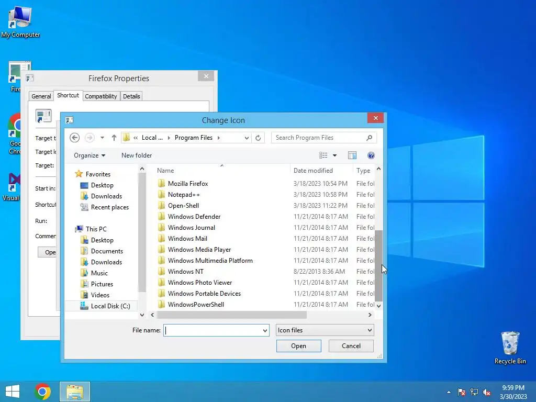Show the preview pane icon
The image size is (536, 402).
click(352, 155)
